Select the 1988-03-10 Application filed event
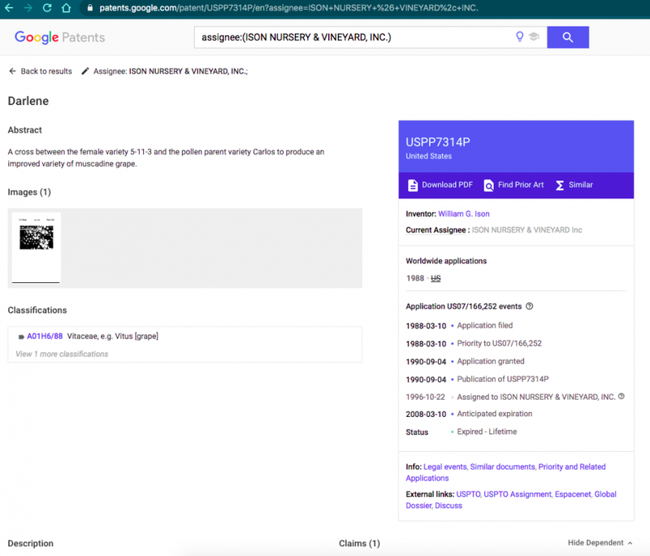 point(459,326)
